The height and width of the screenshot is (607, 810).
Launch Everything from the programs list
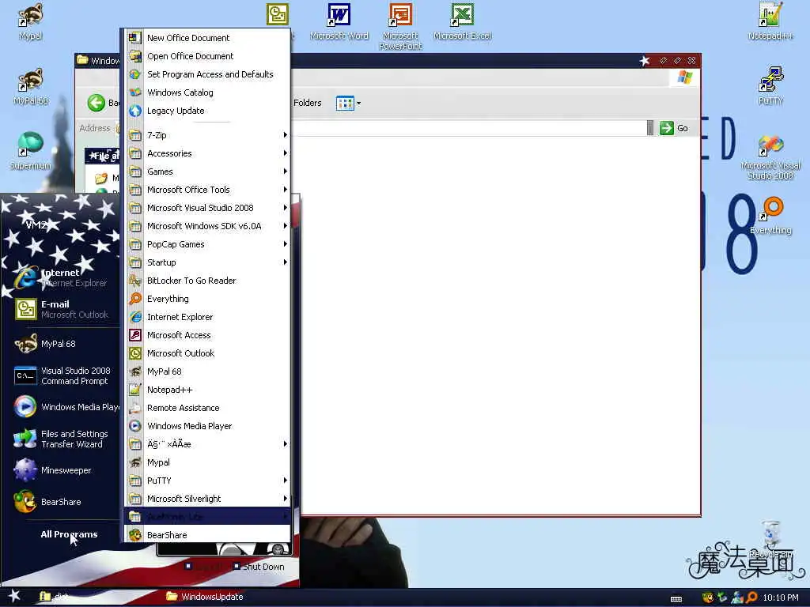(207, 299)
